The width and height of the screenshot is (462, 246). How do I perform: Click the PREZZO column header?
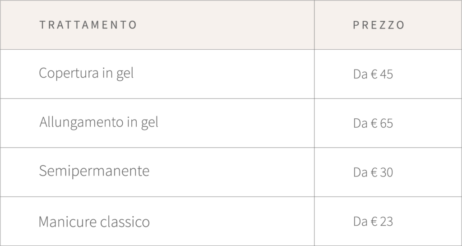tap(379, 25)
